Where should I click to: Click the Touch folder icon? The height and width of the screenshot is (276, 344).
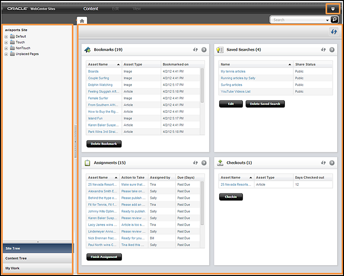[12, 42]
